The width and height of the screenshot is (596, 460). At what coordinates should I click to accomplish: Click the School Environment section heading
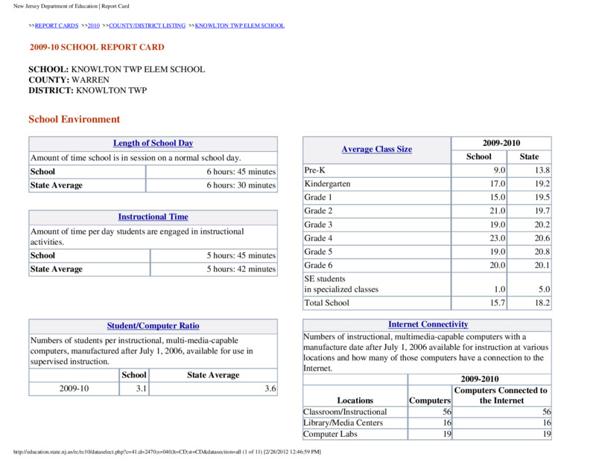tap(74, 119)
